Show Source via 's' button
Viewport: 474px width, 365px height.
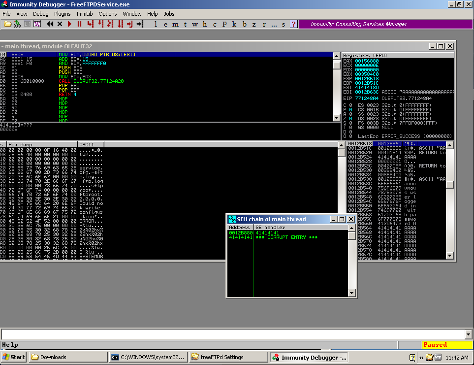click(284, 24)
